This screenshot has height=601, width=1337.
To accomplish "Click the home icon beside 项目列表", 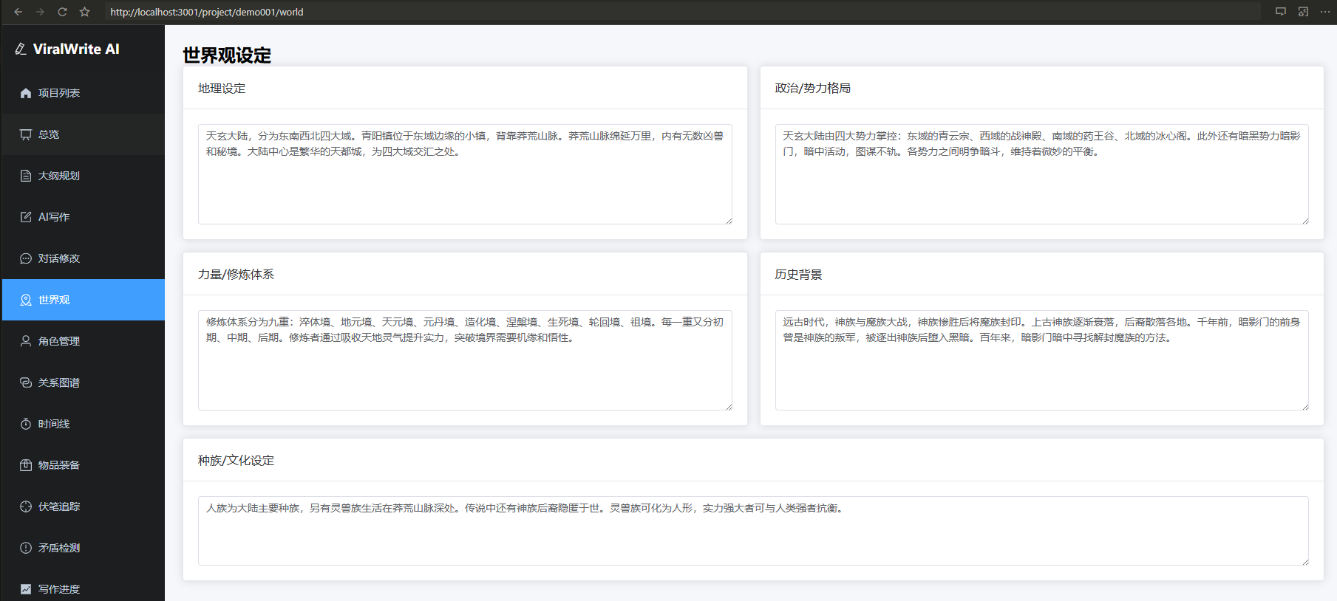I will click(x=26, y=93).
